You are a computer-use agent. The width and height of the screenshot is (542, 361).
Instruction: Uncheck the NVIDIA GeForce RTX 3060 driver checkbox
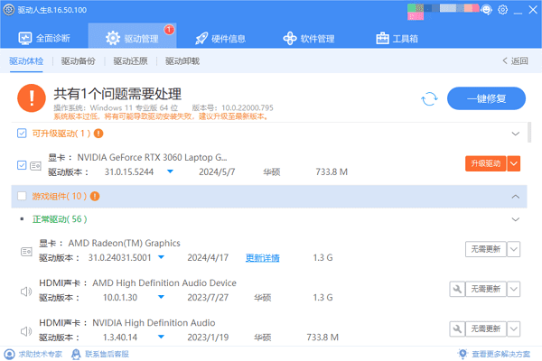22,164
